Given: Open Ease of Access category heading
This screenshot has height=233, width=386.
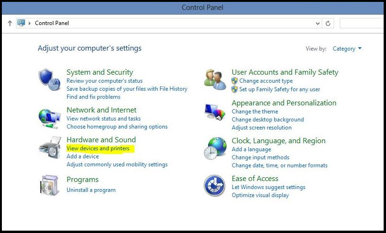Looking at the screenshot, I should tap(255, 179).
